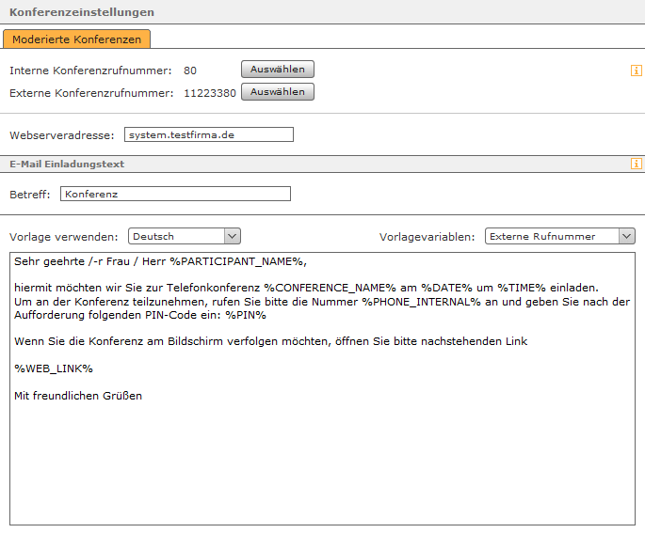Viewport: 645px width, 533px height.
Task: Click the Externe Konferenzrufnummer label
Action: click(x=91, y=93)
